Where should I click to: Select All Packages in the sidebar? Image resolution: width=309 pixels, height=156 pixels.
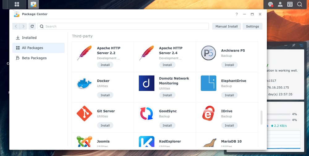click(x=38, y=48)
